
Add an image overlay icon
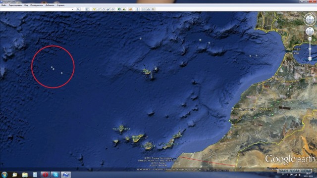[x=108, y=9]
